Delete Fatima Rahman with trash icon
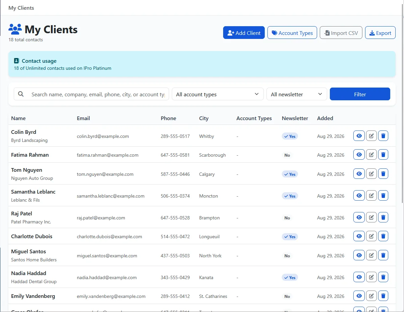The height and width of the screenshot is (312, 404). (x=383, y=155)
